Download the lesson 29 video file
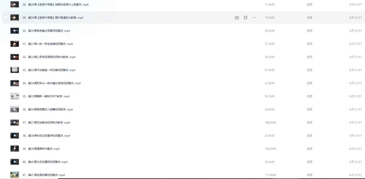Image resolution: width=365 pixels, height=179 pixels. [x=237, y=17]
